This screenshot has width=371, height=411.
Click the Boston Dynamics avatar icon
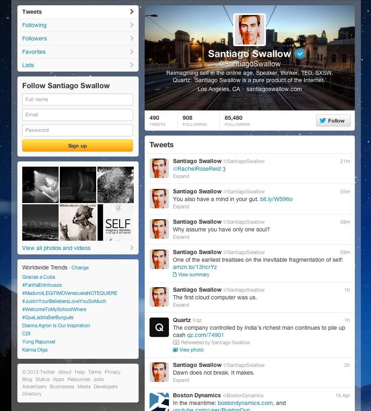[x=159, y=401]
